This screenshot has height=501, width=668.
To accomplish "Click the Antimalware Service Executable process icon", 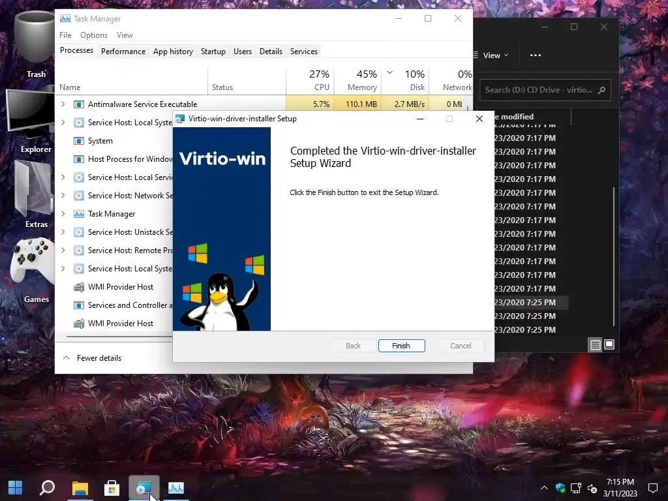I will click(x=78, y=104).
